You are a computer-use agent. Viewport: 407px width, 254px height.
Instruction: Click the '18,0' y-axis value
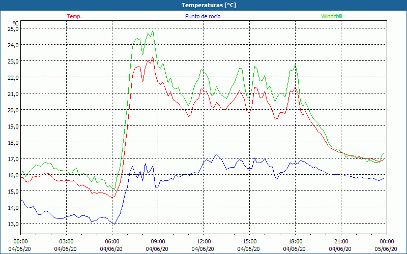tap(13, 143)
